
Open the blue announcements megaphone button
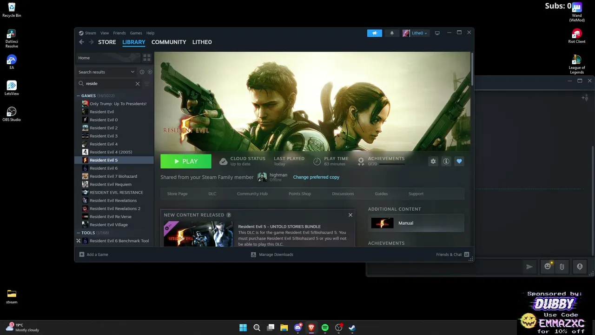coord(374,33)
